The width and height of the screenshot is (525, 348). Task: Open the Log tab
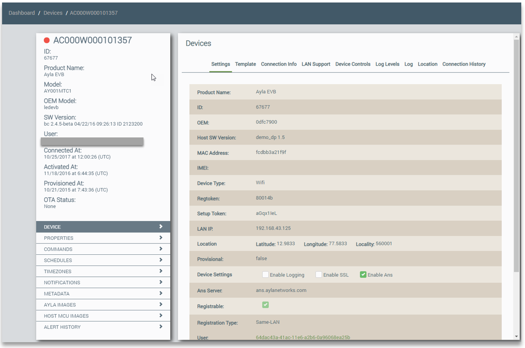(409, 64)
